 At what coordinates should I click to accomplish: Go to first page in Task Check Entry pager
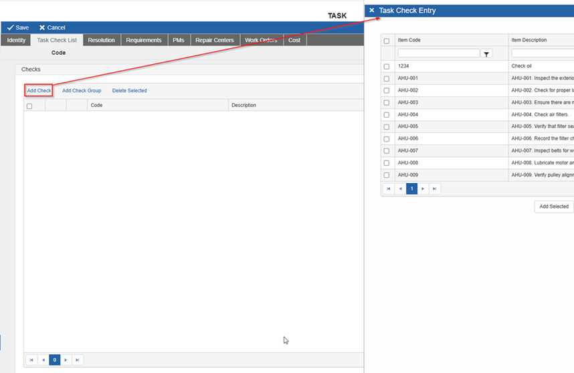tap(388, 189)
